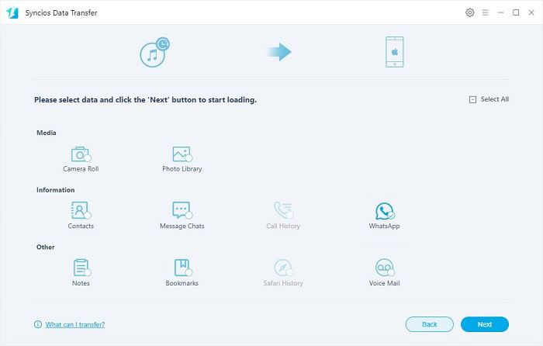This screenshot has width=543, height=346.
Task: Pick the Notes icon
Action: tap(81, 268)
